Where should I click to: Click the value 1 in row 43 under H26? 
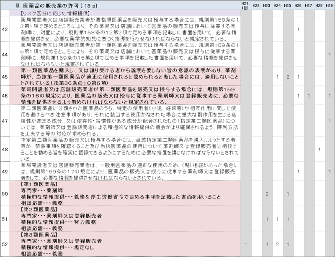[298, 29]
